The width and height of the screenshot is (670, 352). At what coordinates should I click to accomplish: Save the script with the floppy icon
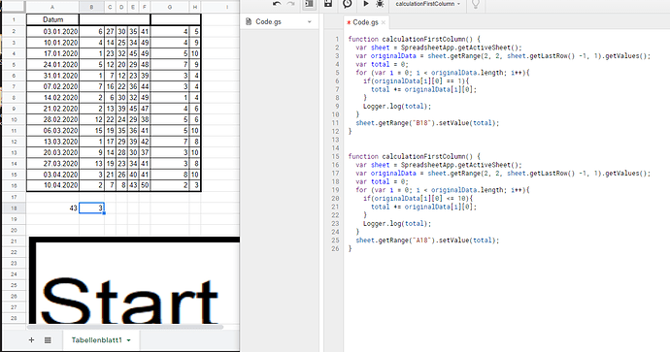click(328, 4)
